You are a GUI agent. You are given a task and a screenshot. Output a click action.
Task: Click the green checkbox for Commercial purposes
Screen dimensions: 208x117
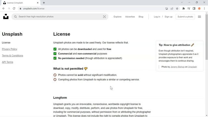[55, 54]
